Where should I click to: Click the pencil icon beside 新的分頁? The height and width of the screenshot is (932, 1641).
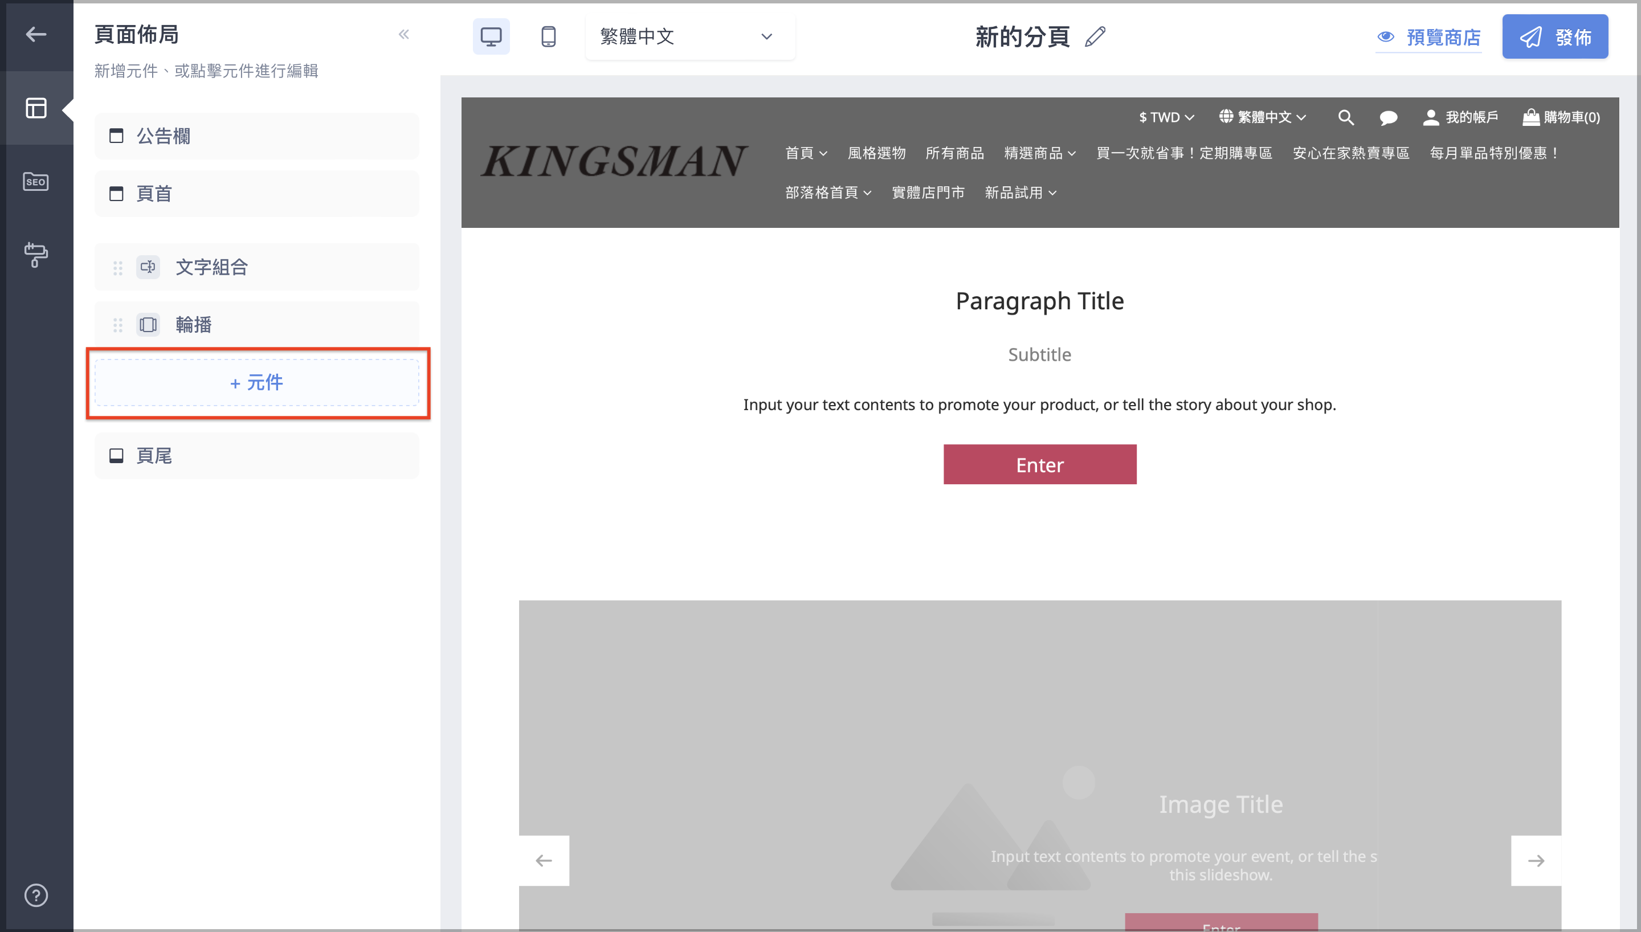coord(1095,36)
